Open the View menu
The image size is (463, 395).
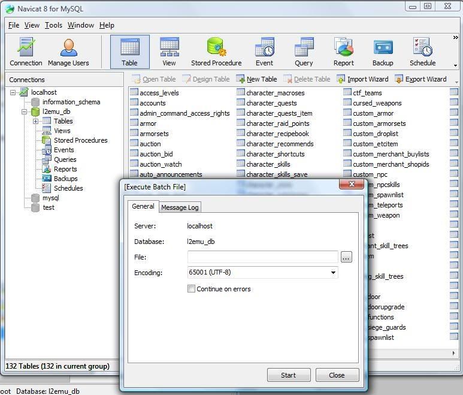(32, 25)
